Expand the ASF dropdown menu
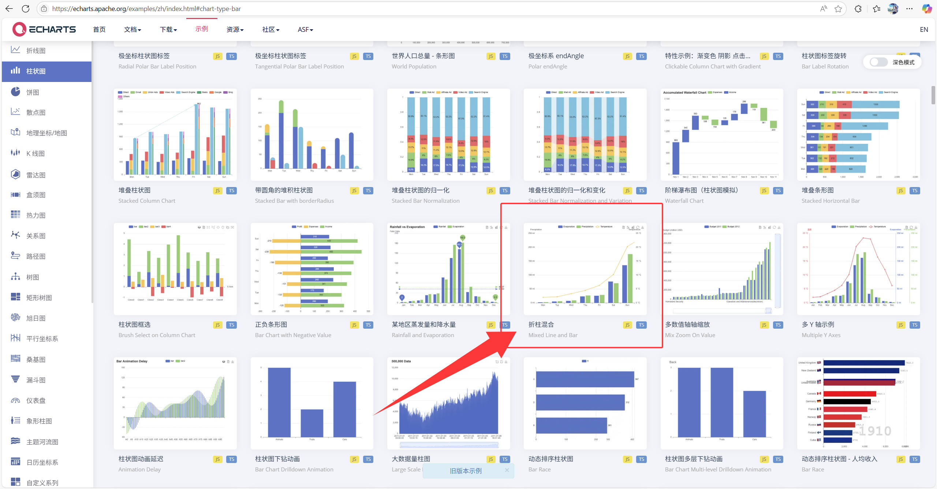 tap(305, 30)
